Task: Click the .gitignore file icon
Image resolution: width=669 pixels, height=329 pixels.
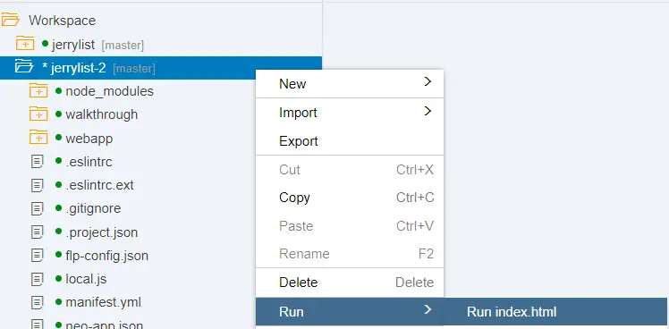Action: (38, 208)
